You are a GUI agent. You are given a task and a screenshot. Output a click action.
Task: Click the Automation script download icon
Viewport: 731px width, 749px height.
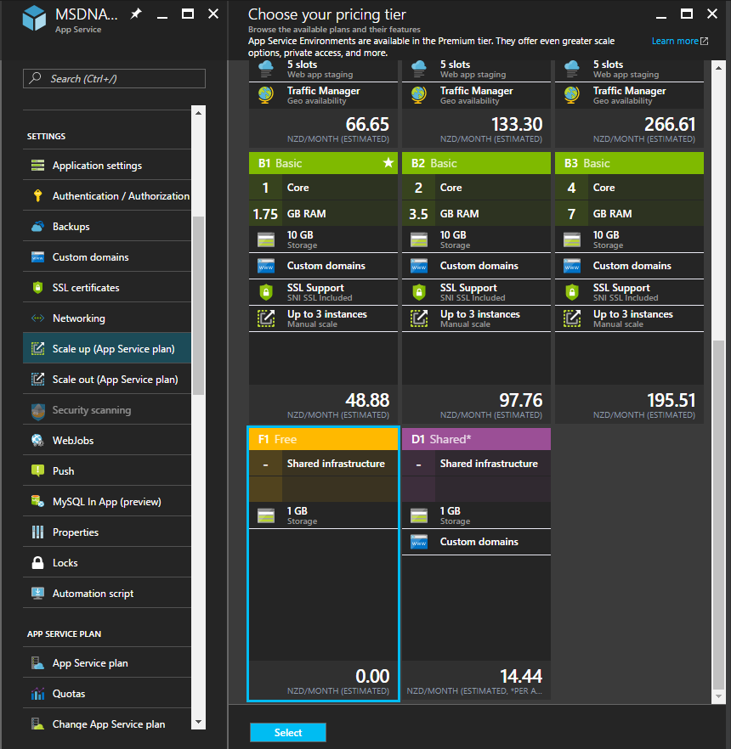(x=37, y=594)
